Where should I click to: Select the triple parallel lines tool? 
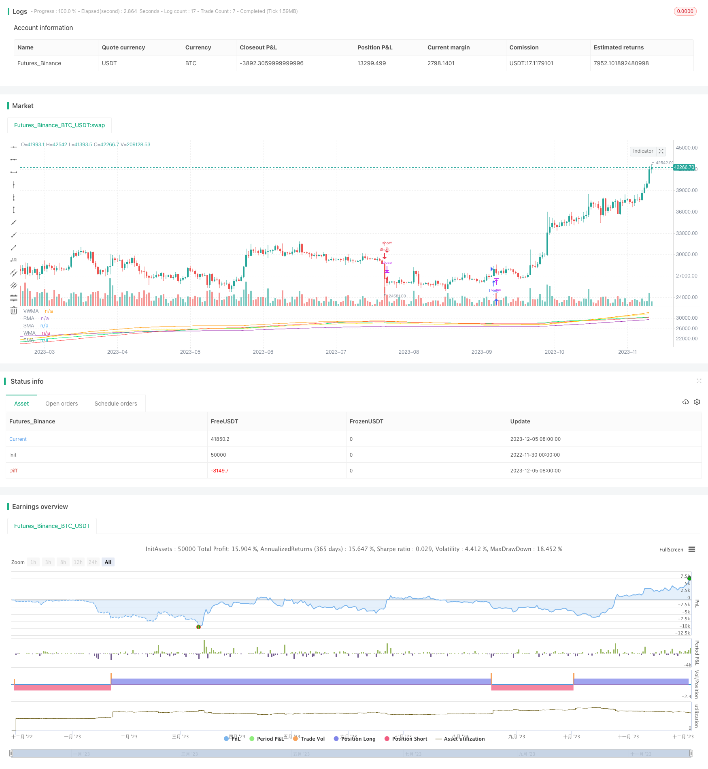tap(14, 285)
